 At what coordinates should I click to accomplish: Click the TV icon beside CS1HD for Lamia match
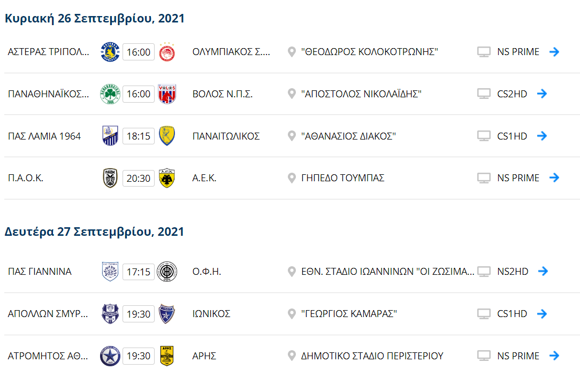point(484,136)
